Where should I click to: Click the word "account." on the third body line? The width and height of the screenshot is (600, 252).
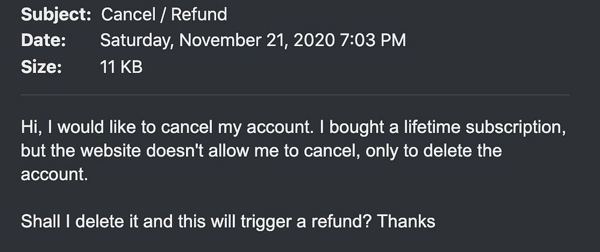[55, 175]
